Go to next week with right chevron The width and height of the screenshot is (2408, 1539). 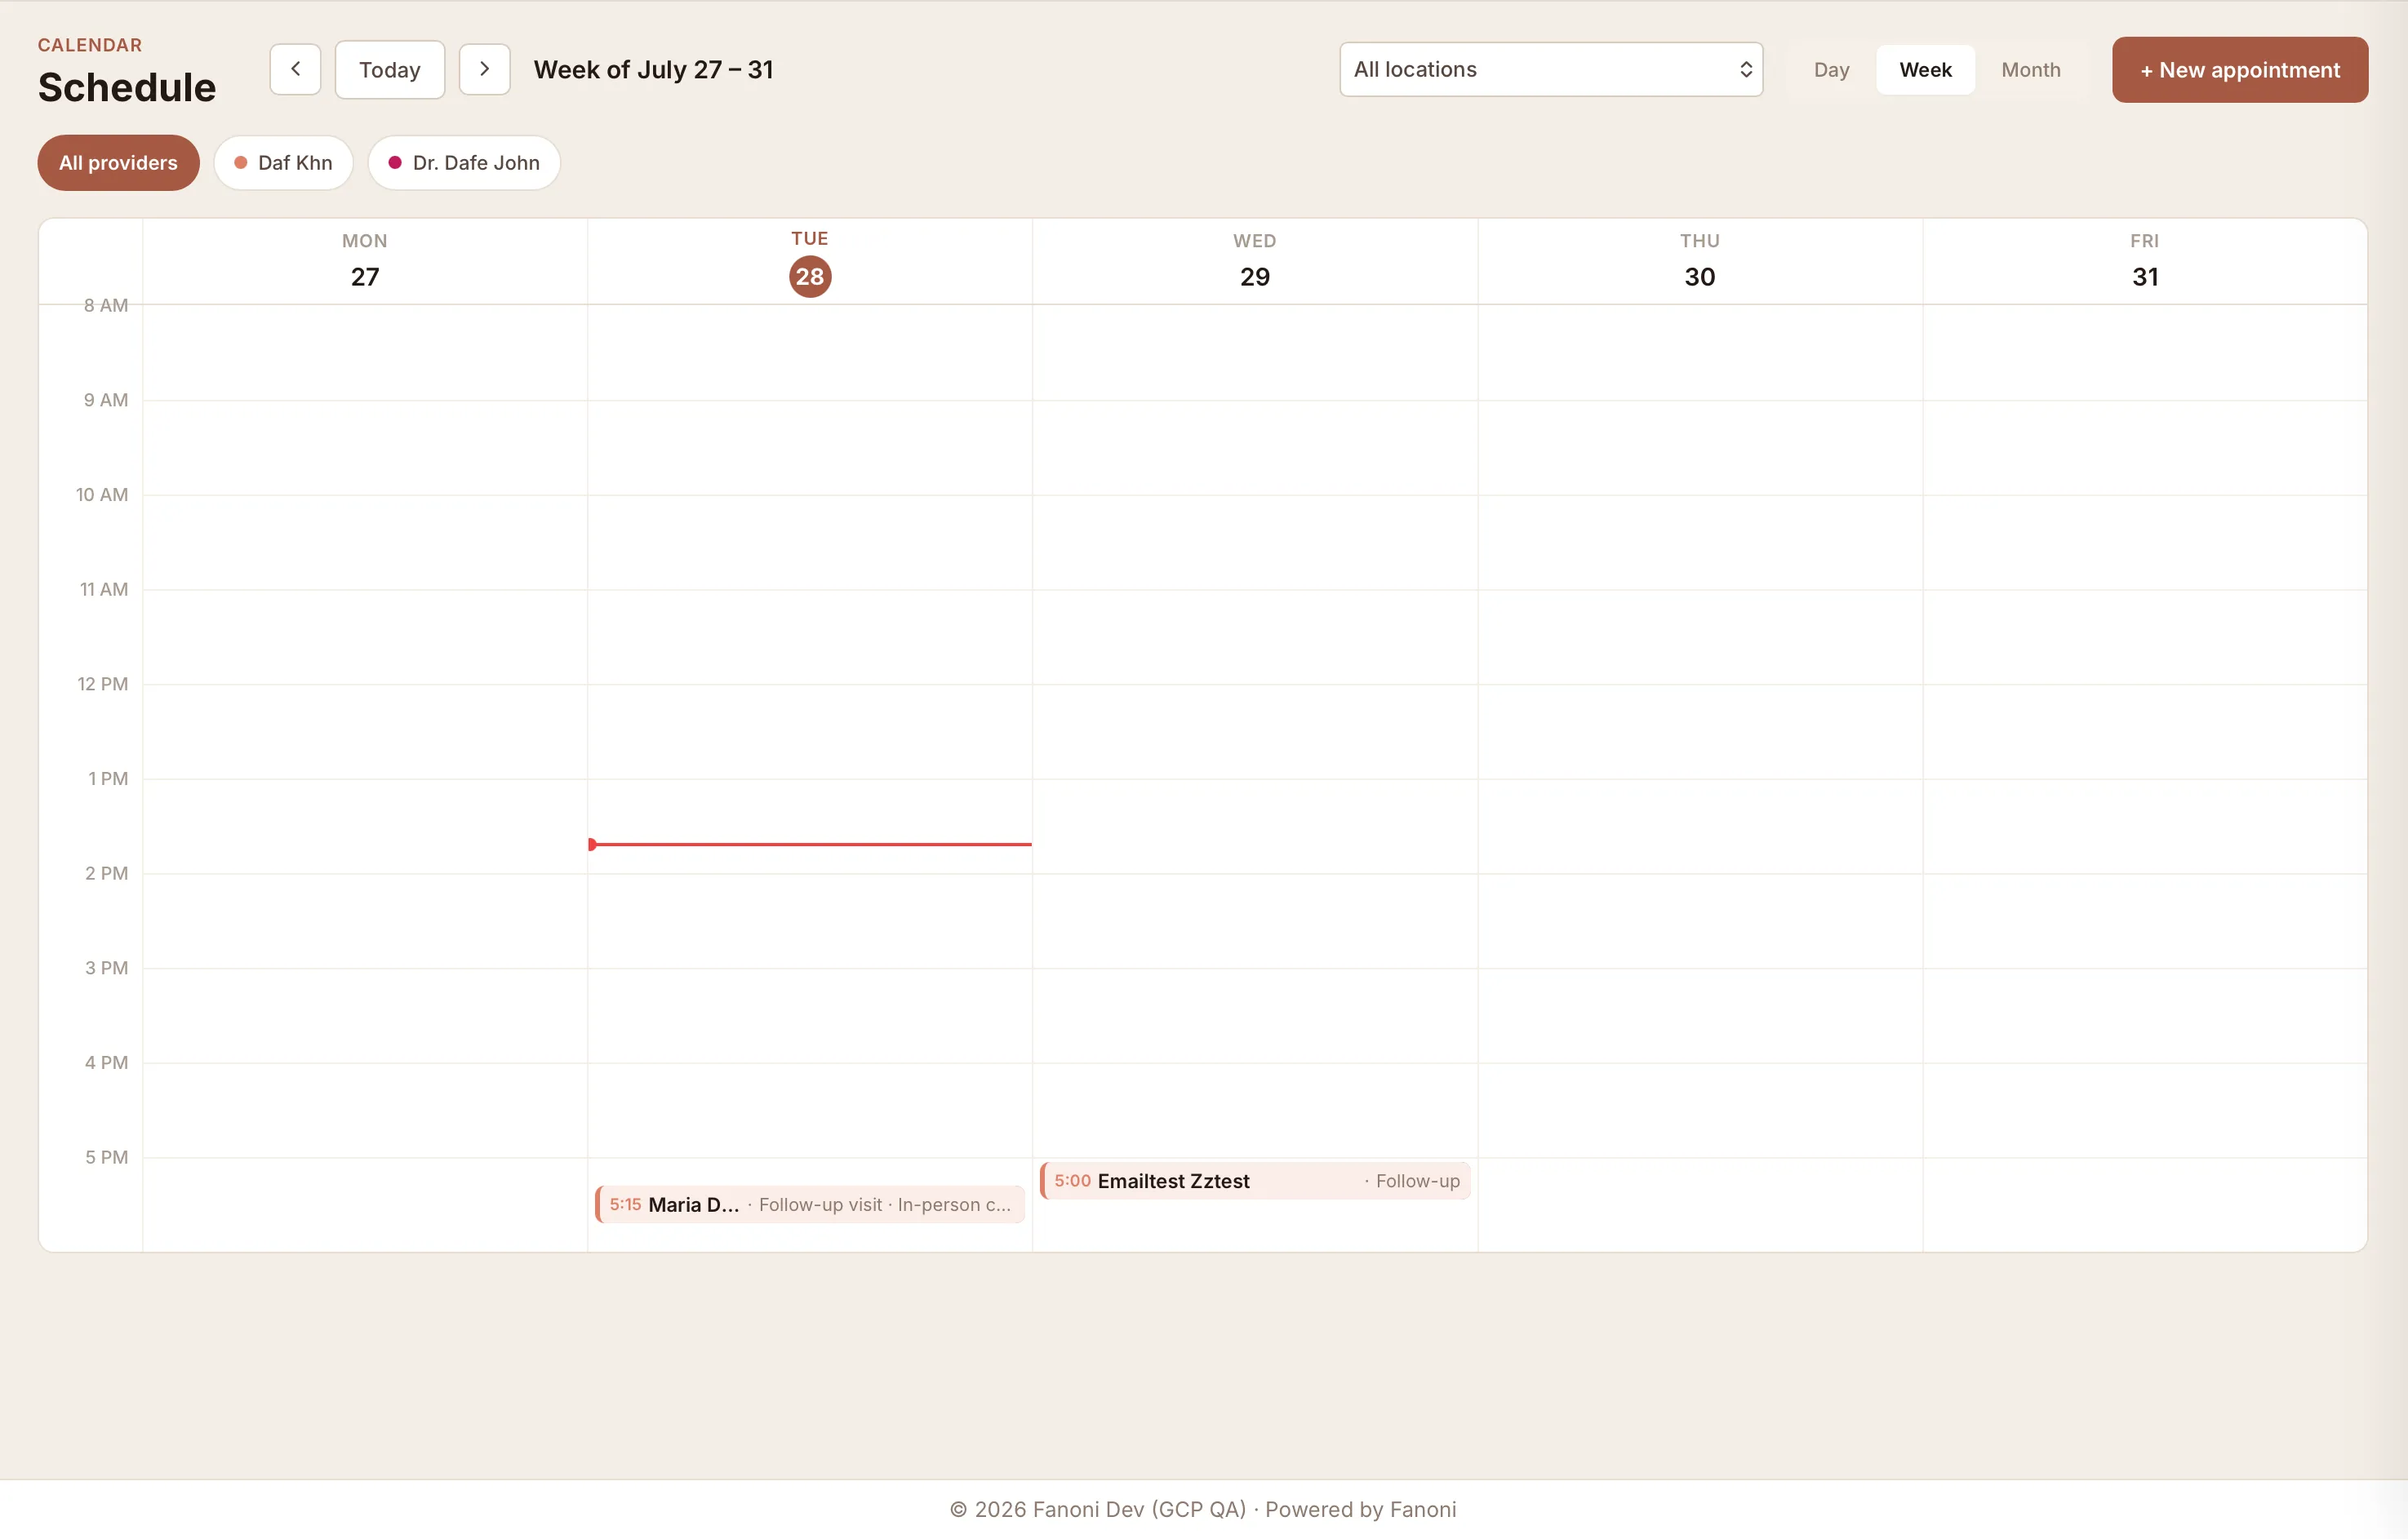click(x=485, y=70)
